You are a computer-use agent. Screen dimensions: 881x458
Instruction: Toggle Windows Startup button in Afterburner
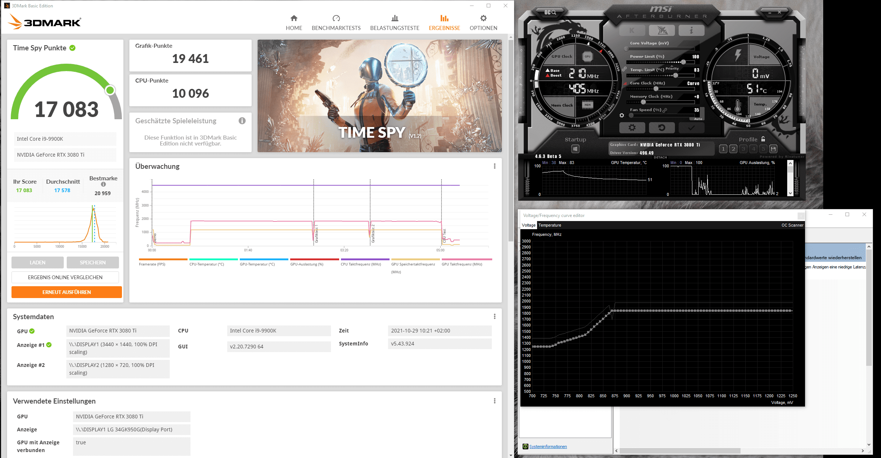575,149
